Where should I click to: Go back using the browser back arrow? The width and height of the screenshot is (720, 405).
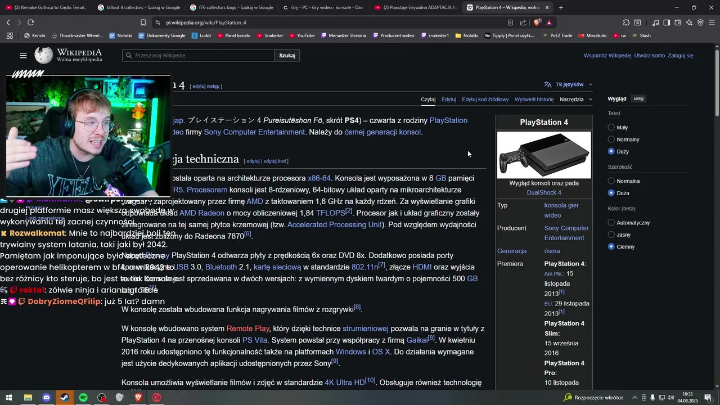click(x=8, y=22)
